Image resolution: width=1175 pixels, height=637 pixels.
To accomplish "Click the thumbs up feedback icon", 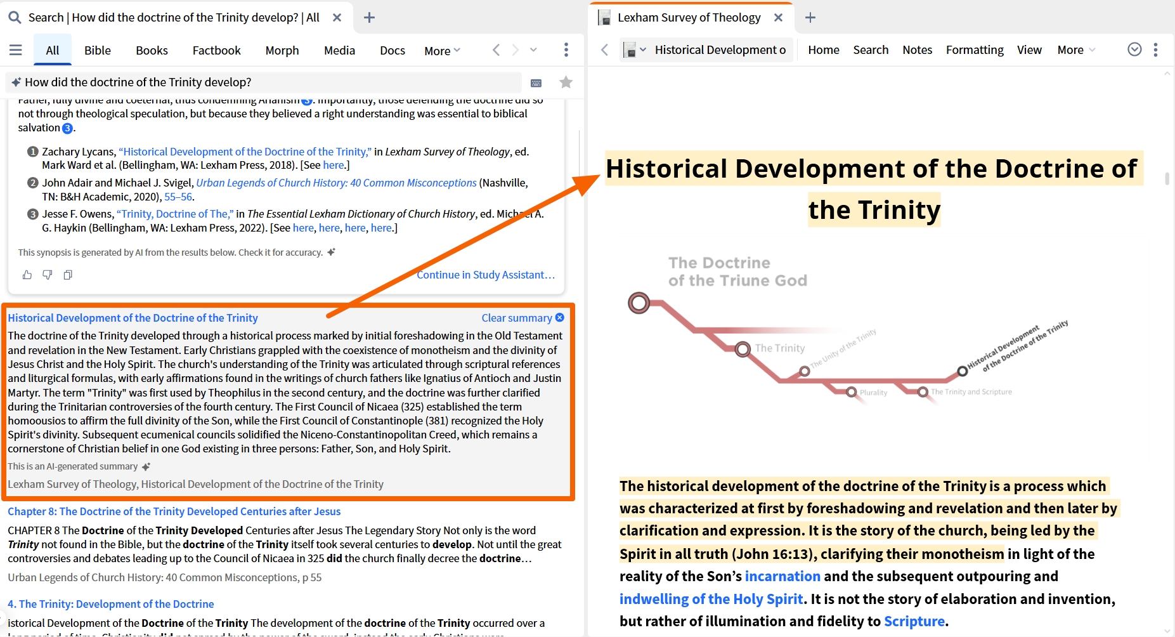I will click(x=27, y=275).
